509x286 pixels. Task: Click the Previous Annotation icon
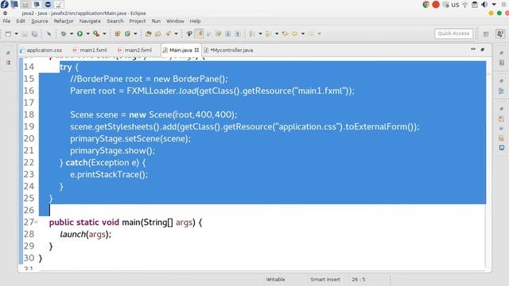point(268,33)
